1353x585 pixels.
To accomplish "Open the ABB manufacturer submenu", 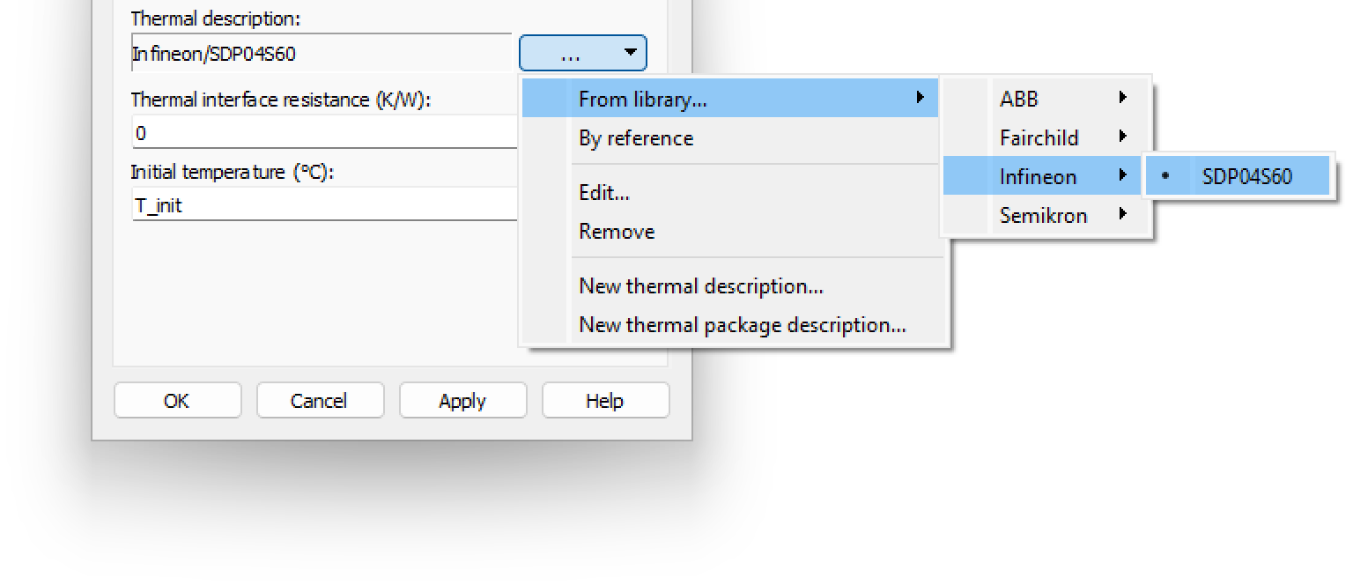I will tap(1019, 100).
